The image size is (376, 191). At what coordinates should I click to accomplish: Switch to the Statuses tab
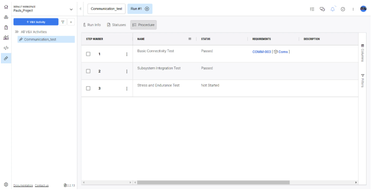tap(116, 25)
